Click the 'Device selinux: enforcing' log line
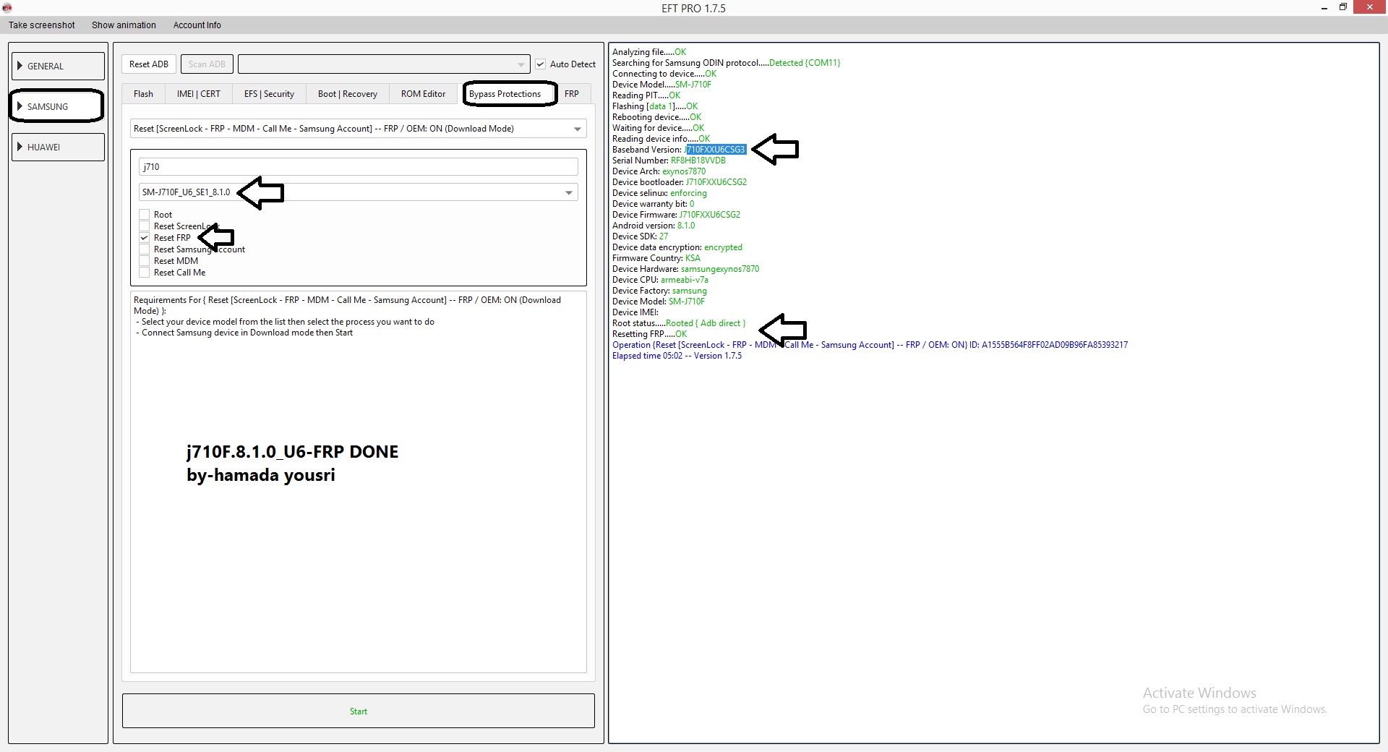Screen dimensions: 1388x752 pos(659,193)
